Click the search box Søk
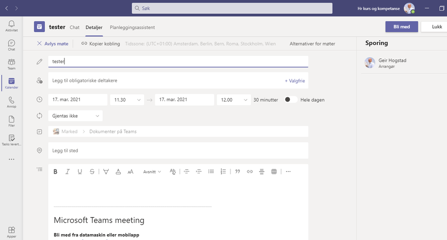The width and height of the screenshot is (447, 240). click(x=232, y=8)
